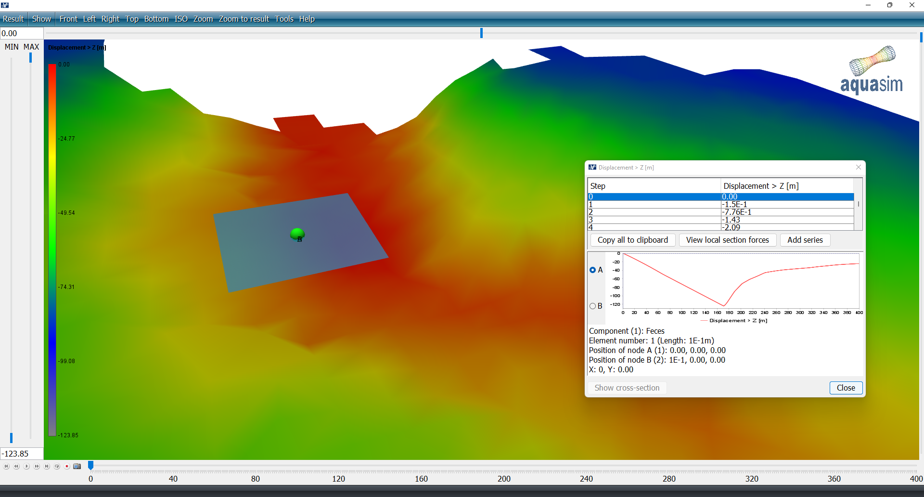
Task: Click the MAX label
Action: [x=31, y=47]
